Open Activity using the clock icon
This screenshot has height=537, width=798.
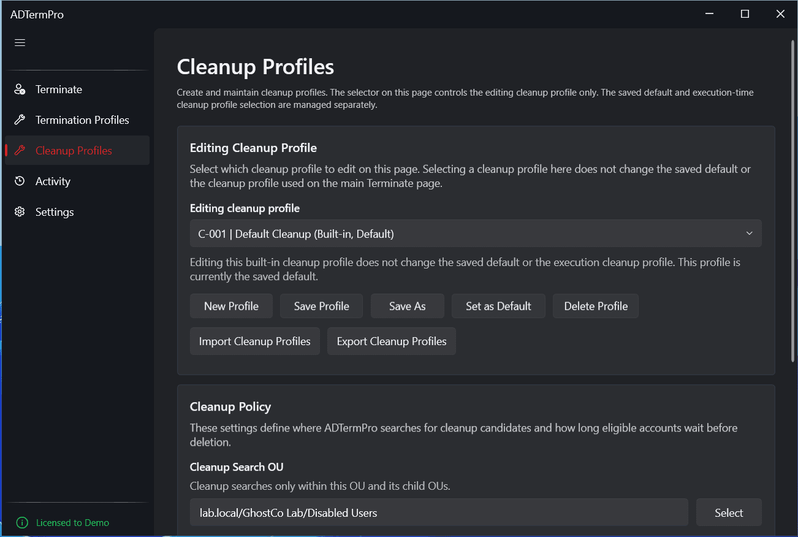pyautogui.click(x=19, y=181)
